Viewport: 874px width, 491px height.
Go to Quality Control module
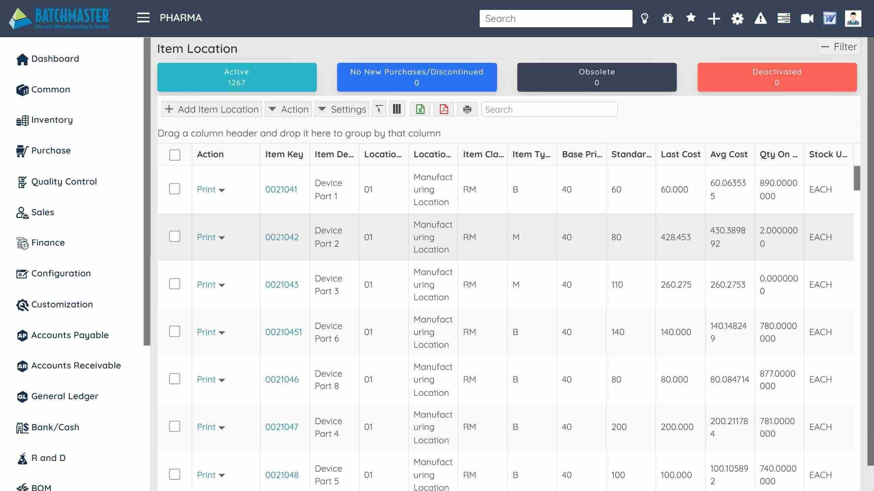pos(64,182)
